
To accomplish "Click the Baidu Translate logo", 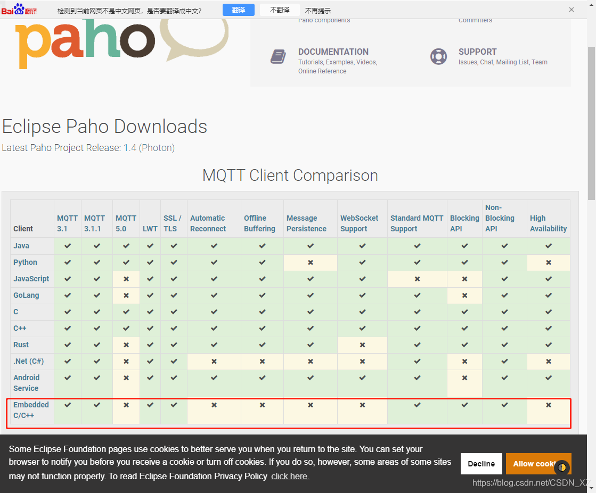I will point(19,9).
